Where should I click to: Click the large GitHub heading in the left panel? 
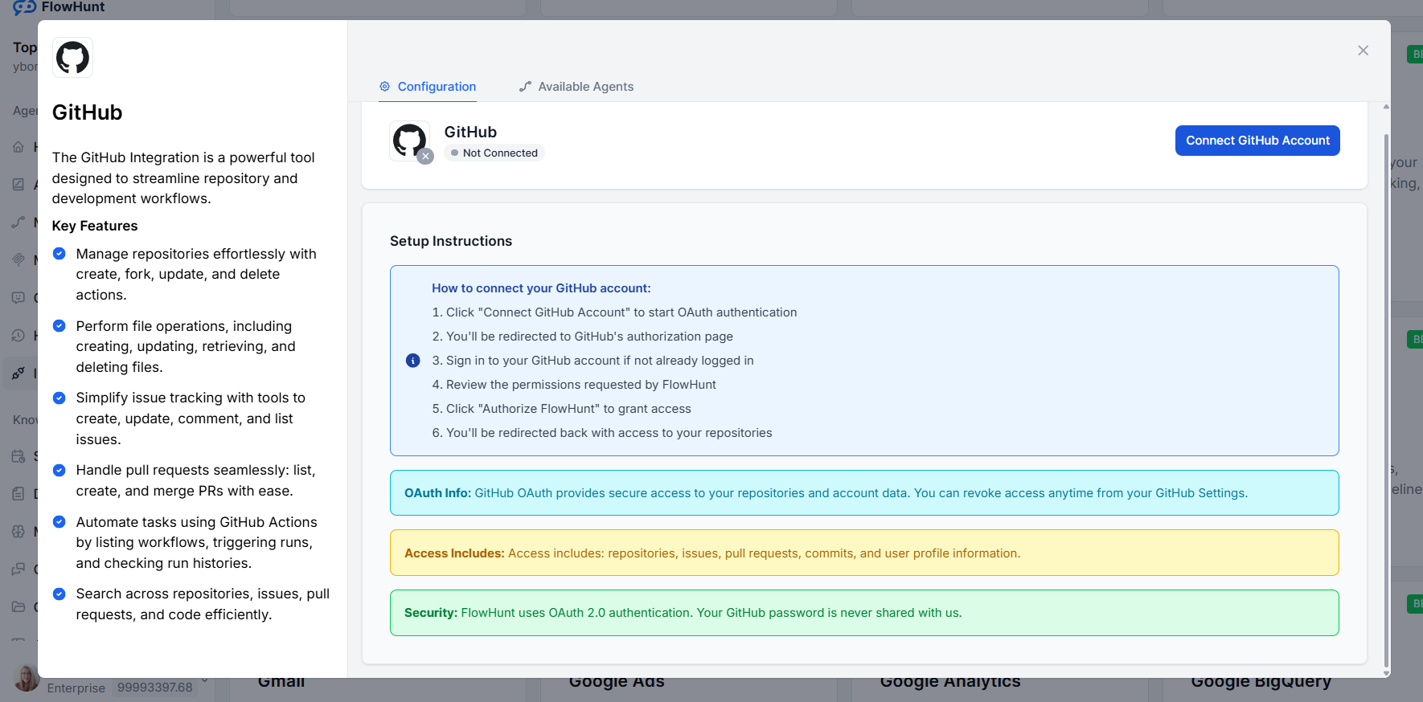87,112
